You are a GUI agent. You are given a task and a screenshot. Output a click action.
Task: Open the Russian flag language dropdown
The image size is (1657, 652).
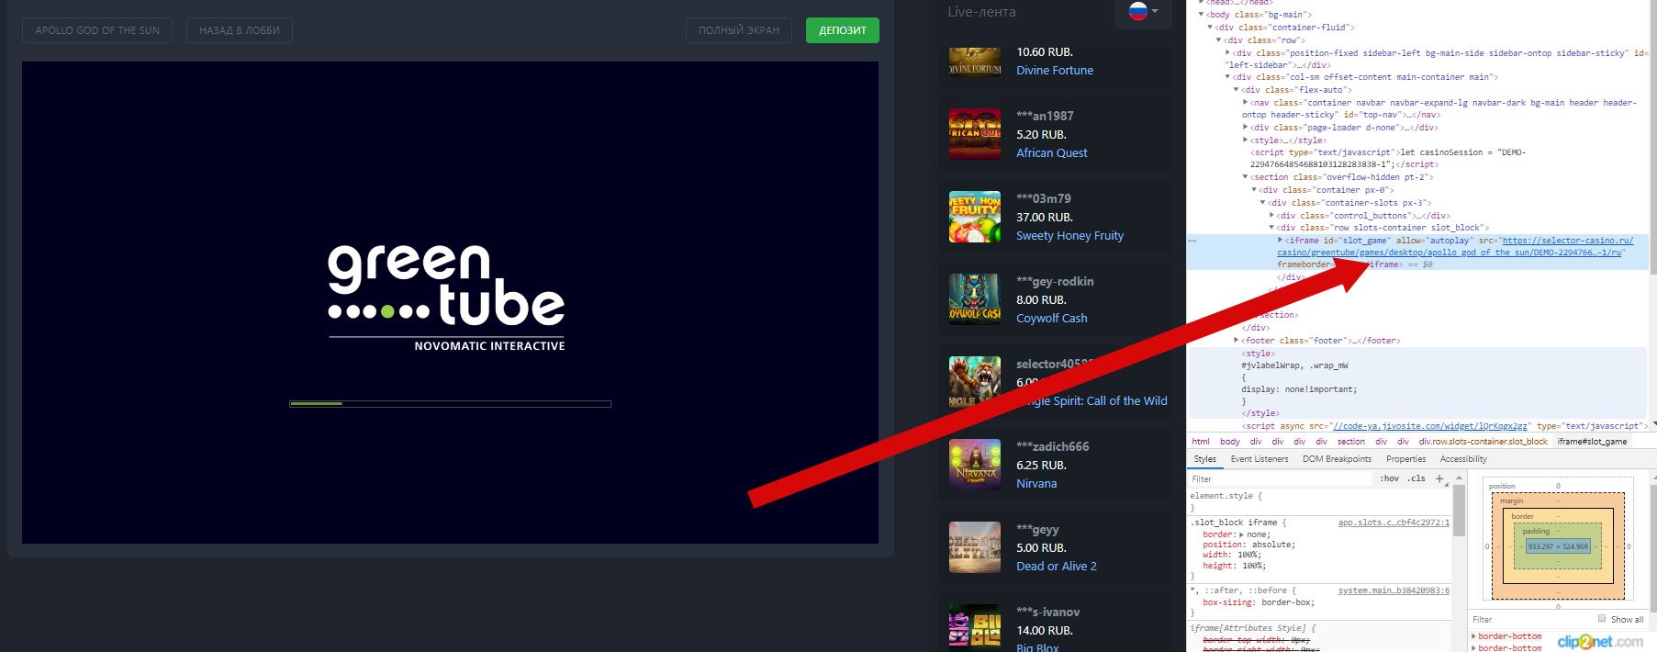point(1143,12)
